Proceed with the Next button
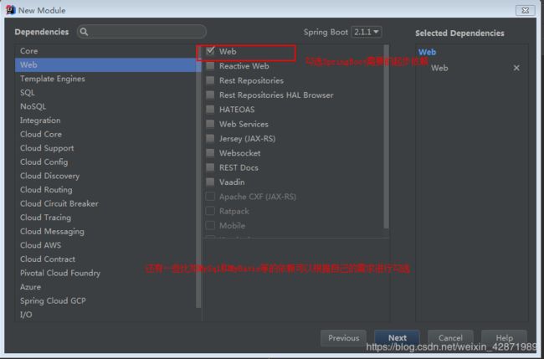This screenshot has height=359, width=544. 398,338
